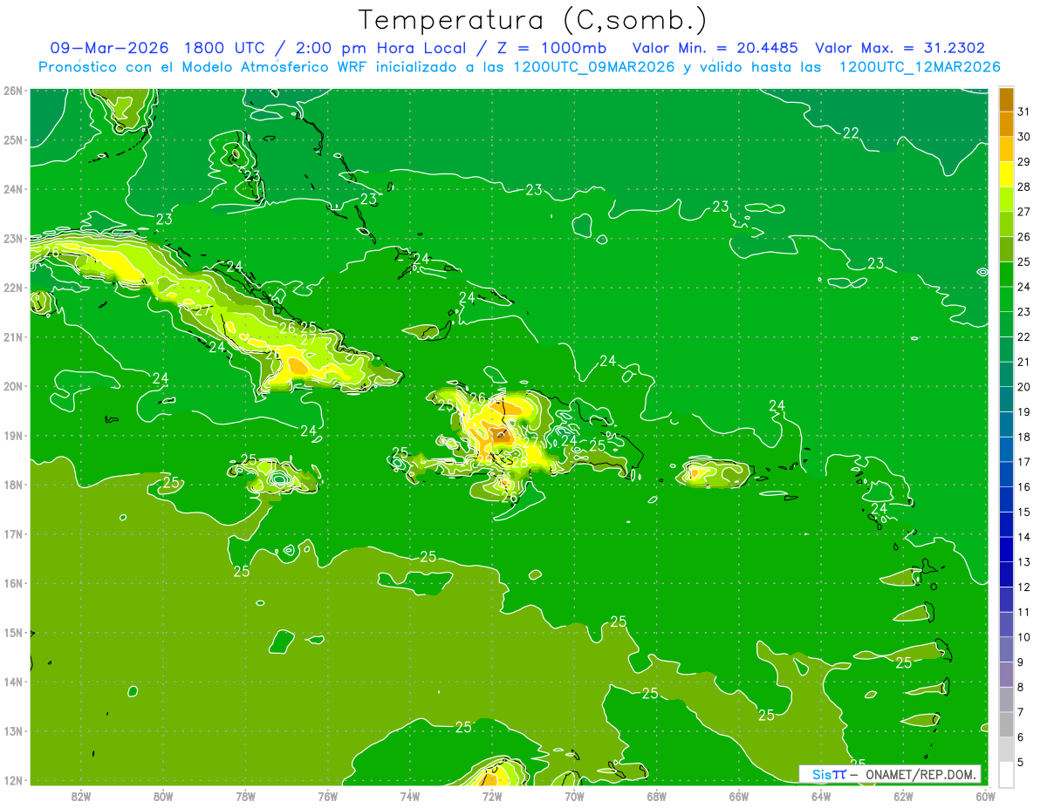
Task: Click the "Valor Max. = 31.2302" value
Action: tap(900, 48)
